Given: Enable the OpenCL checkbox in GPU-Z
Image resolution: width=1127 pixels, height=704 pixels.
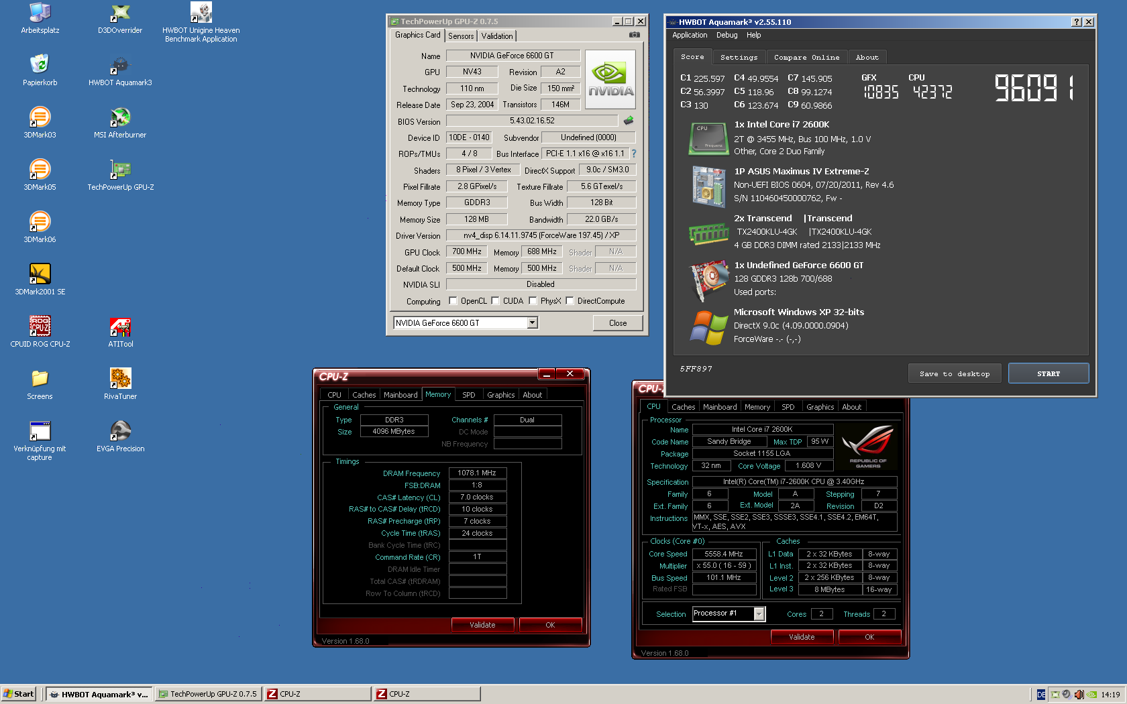Looking at the screenshot, I should click(453, 301).
